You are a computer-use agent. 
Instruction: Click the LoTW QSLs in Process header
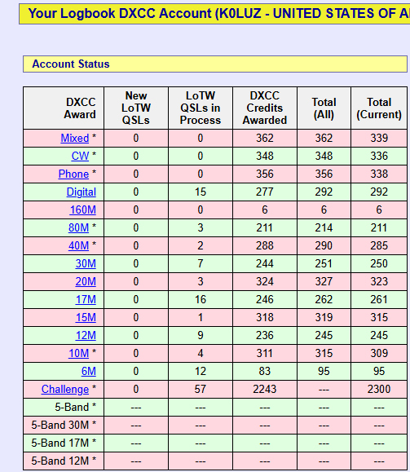coord(201,108)
